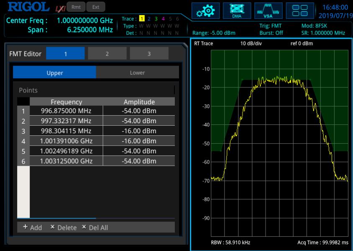The width and height of the screenshot is (353, 251).
Task: Select trace 6 indicator
Action: coord(177,19)
